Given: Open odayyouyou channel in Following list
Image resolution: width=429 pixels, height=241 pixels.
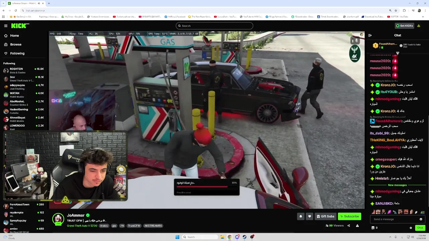Looking at the screenshot, I should point(23,87).
